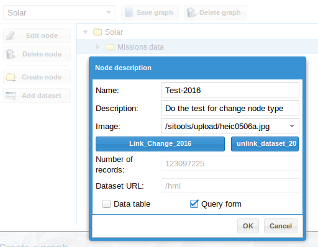The image size is (318, 247).
Task: Click the Delete graph button label
Action: pyautogui.click(x=220, y=12)
